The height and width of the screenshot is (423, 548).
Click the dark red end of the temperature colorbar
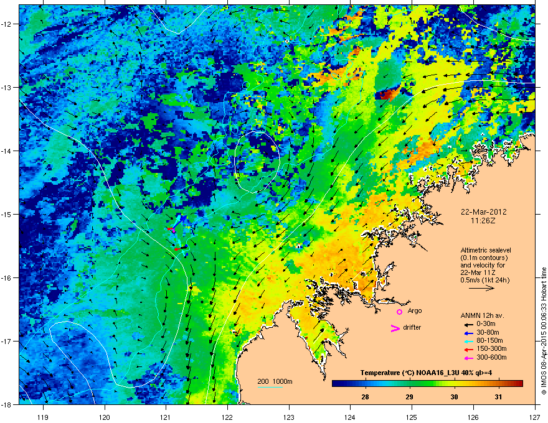519,383
